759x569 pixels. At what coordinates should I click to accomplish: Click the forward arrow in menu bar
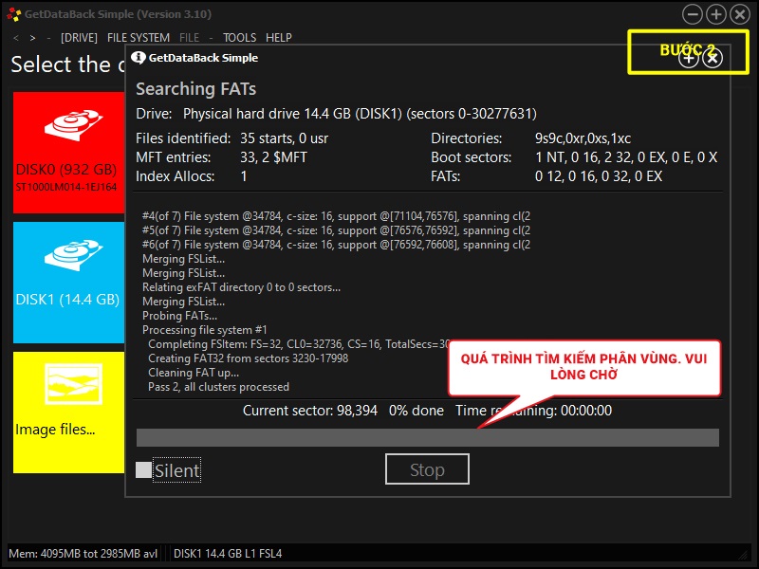pyautogui.click(x=32, y=38)
